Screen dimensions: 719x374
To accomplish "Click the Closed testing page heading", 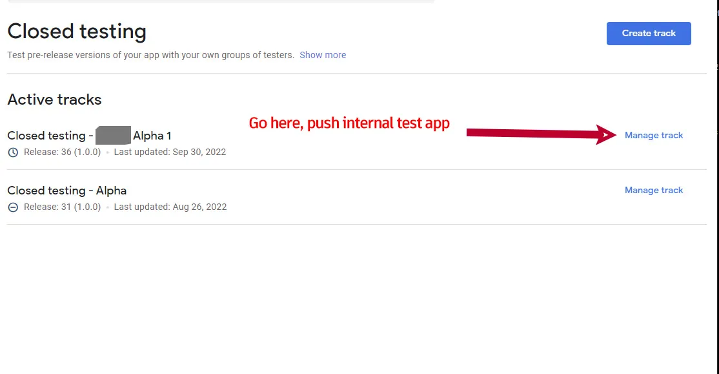I will tap(77, 31).
